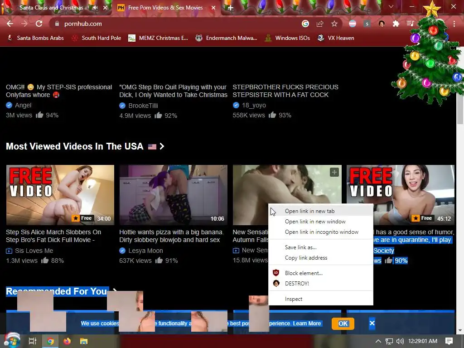
Task: Expand Most Viewed Videos In The USA chevron
Action: tap(162, 146)
